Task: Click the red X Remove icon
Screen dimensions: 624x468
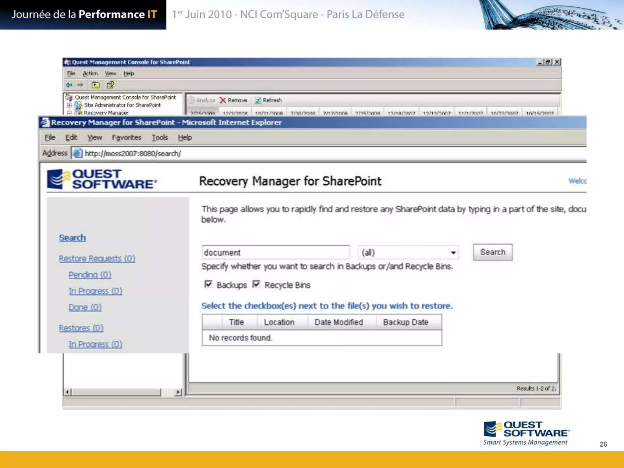Action: [x=223, y=100]
